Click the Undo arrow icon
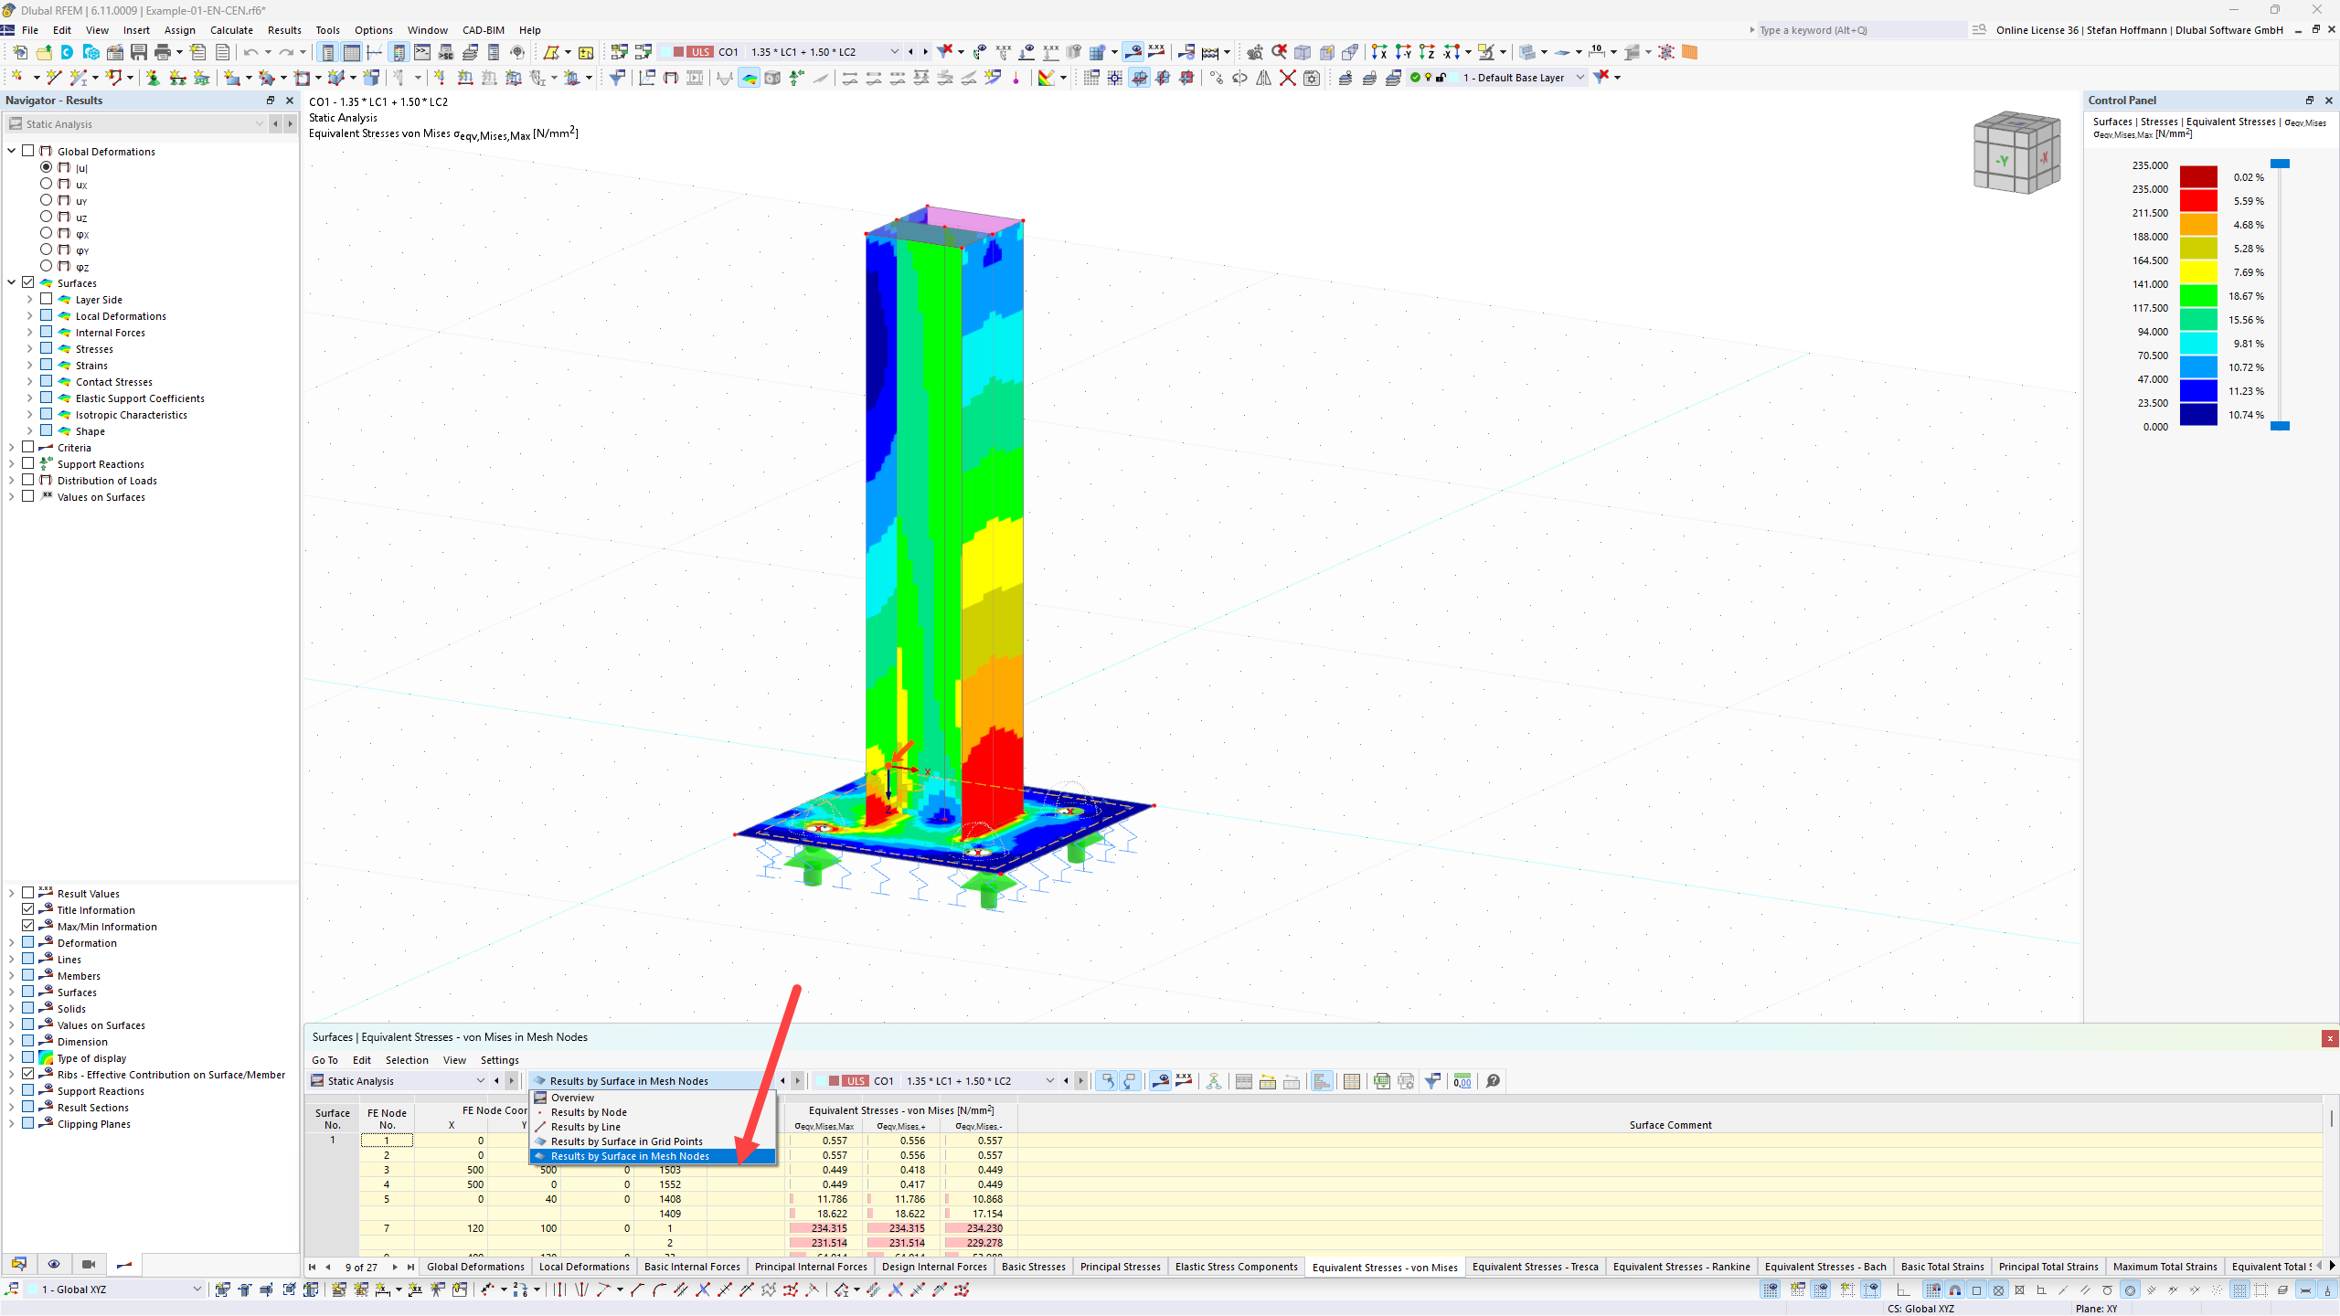Viewport: 2340px width, 1316px height. [250, 52]
